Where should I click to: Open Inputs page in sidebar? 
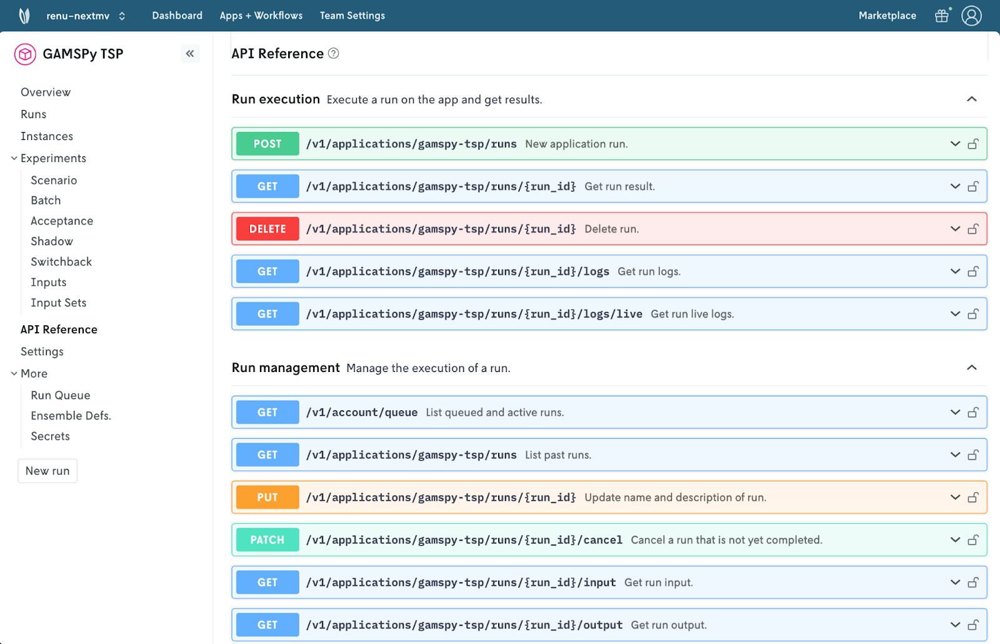point(49,282)
